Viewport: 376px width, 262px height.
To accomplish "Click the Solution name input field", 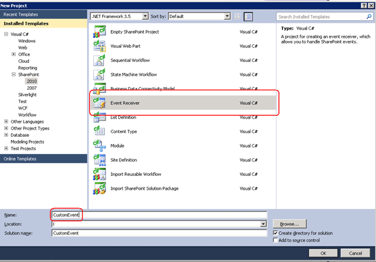I will pyautogui.click(x=159, y=233).
